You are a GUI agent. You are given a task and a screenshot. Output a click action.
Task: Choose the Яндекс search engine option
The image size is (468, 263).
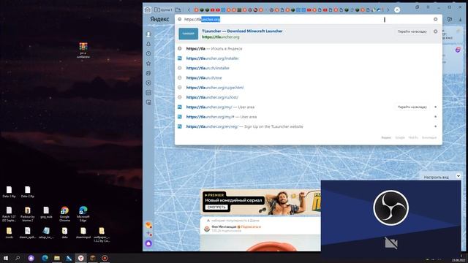coord(386,138)
